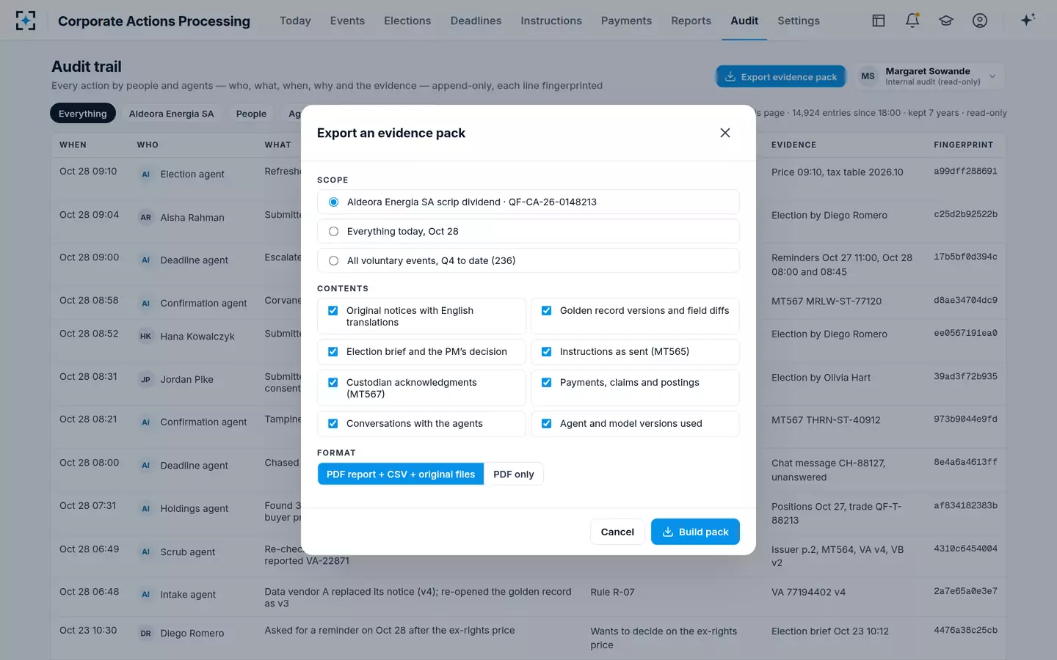Click the AI badge beside Election agent
This screenshot has height=660, width=1057.
coord(145,175)
